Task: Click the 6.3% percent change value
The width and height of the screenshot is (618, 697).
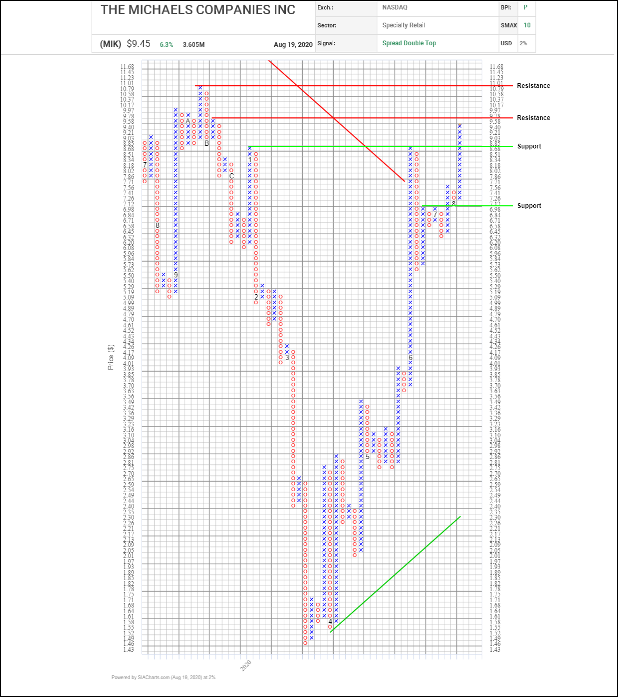Action: [x=166, y=45]
